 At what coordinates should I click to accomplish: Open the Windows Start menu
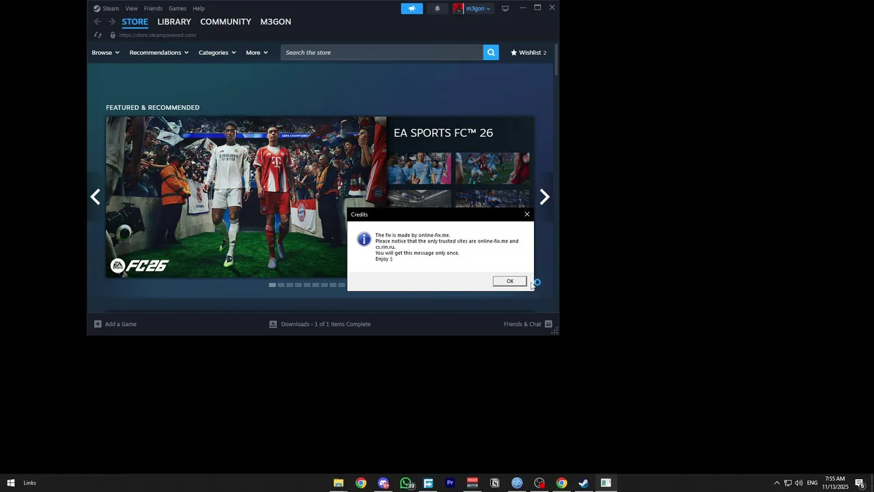point(11,483)
